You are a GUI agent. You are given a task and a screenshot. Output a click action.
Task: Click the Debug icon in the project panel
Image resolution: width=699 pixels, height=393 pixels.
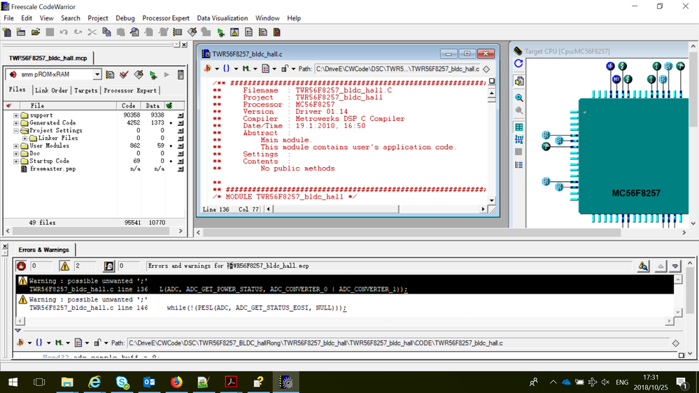pos(153,75)
